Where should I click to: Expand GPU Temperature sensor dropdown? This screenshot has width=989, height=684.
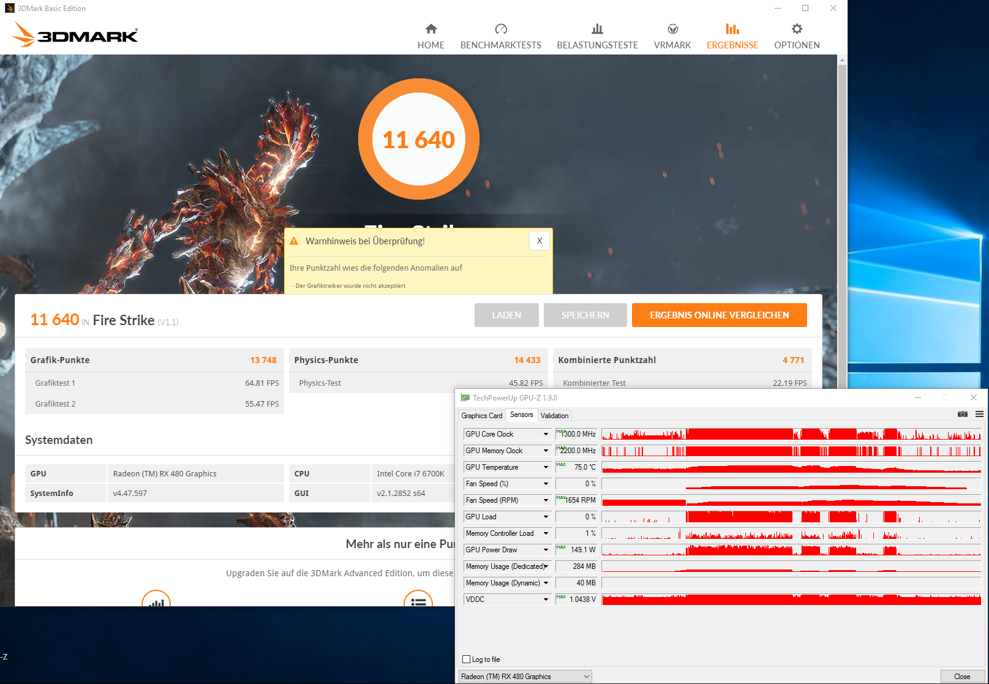click(546, 467)
